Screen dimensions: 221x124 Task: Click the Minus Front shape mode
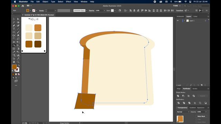(183, 96)
